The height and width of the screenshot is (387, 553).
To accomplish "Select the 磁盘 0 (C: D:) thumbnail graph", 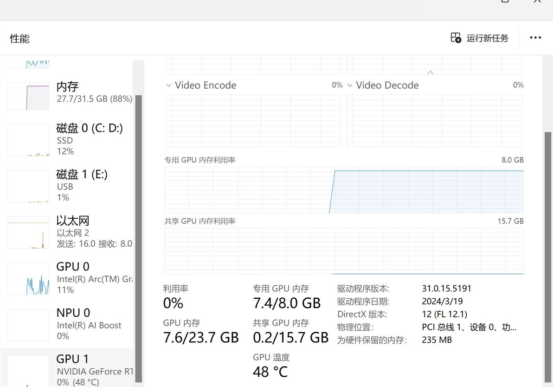I will 28,140.
